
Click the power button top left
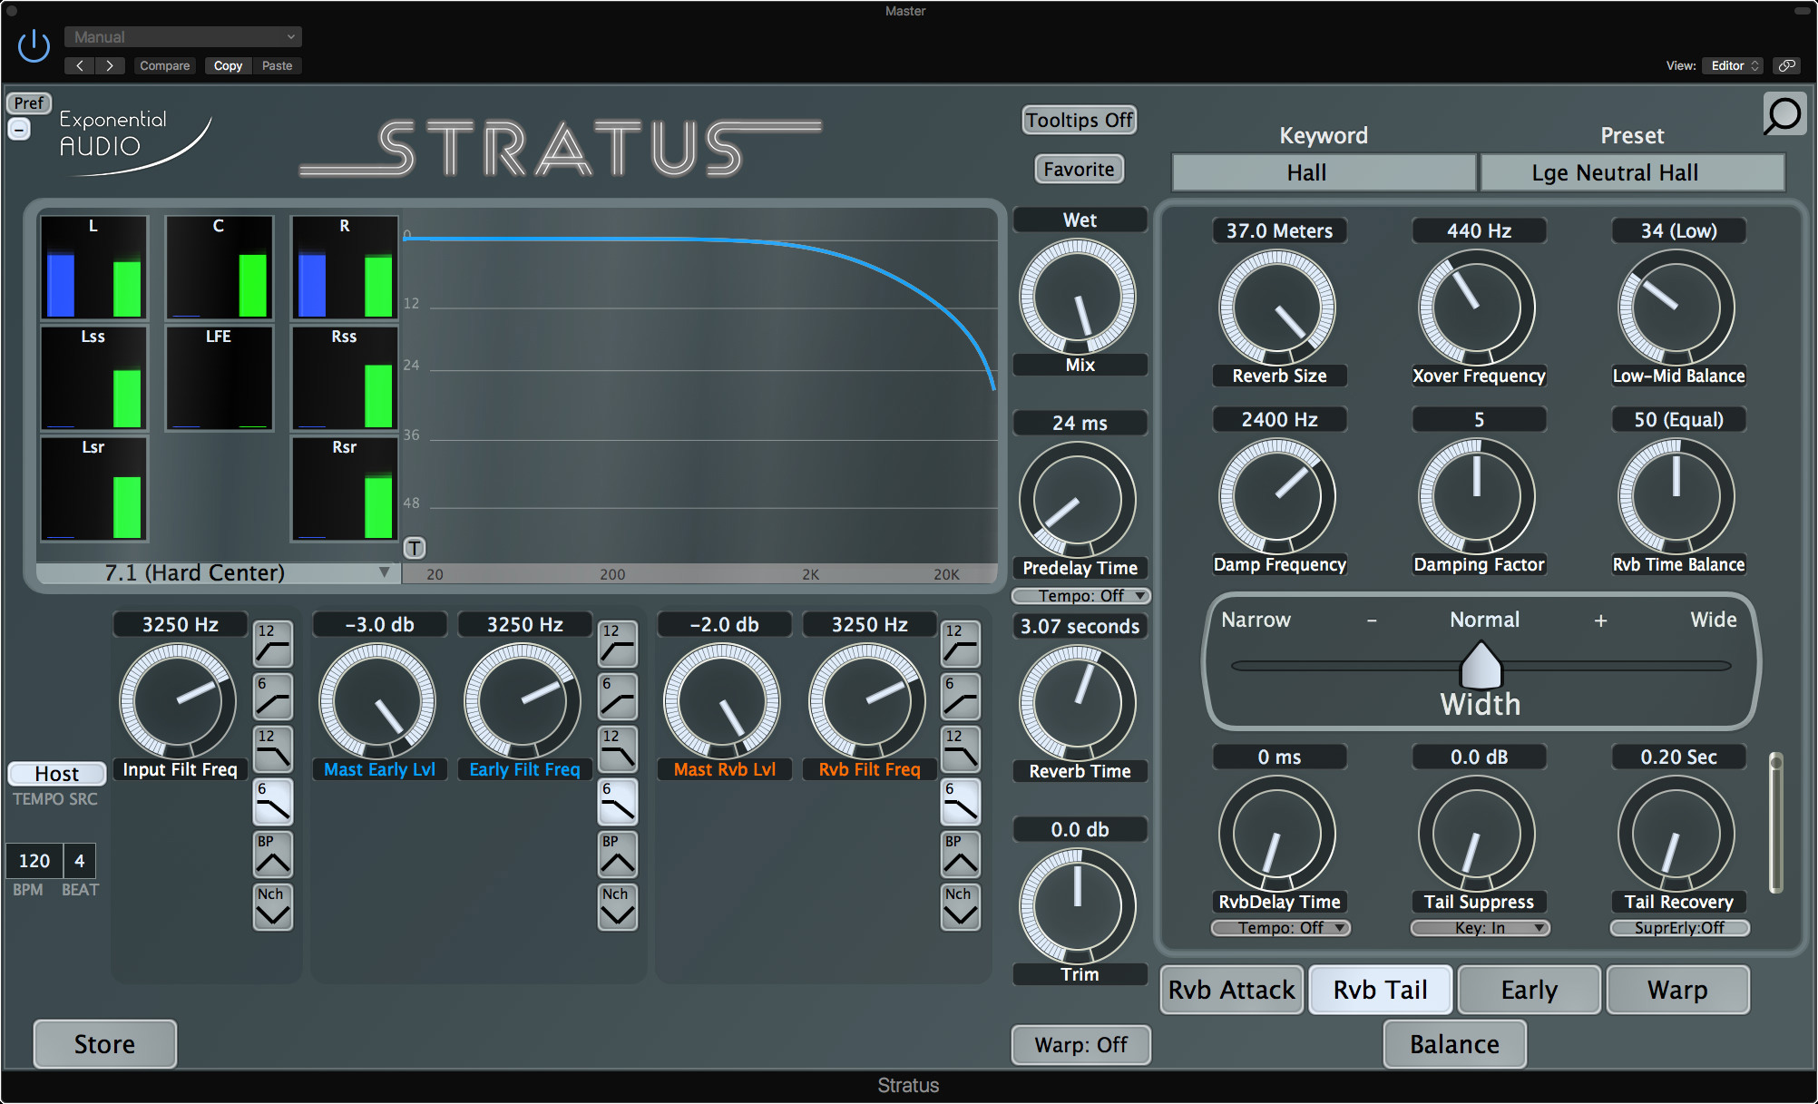coord(33,44)
